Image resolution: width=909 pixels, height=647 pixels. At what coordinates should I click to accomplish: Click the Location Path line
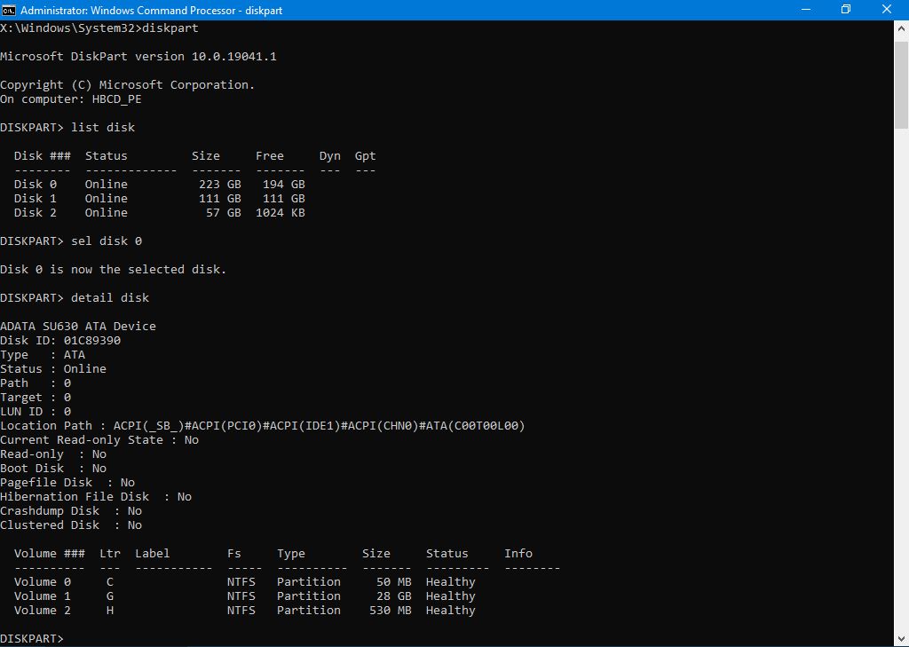pos(263,426)
